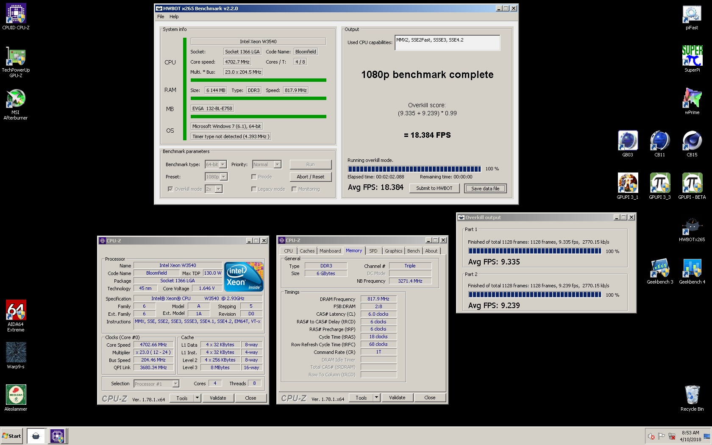Open the Overkill mode 2x dropdown
The width and height of the screenshot is (712, 445).
click(214, 189)
